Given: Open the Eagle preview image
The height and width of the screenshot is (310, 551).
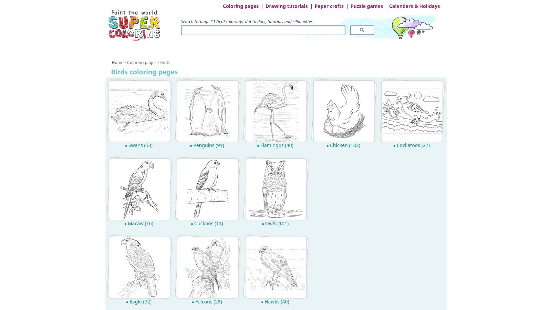Looking at the screenshot, I should pyautogui.click(x=139, y=267).
